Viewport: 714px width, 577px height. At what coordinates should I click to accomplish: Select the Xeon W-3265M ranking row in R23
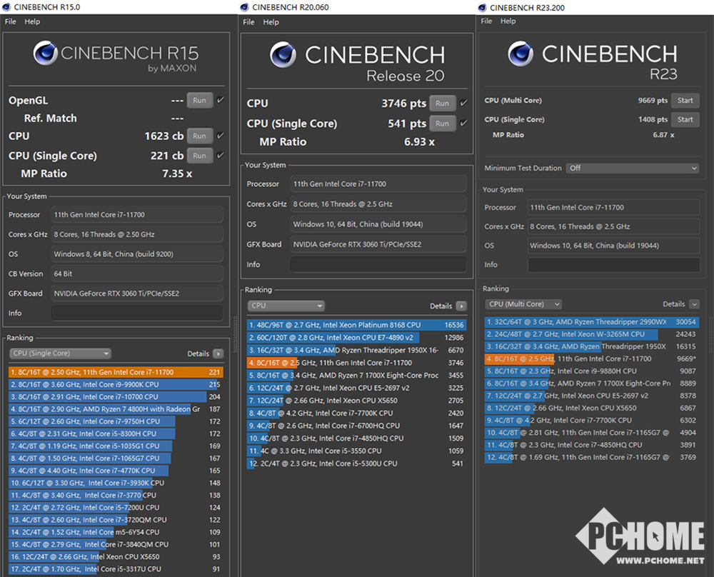click(x=591, y=334)
